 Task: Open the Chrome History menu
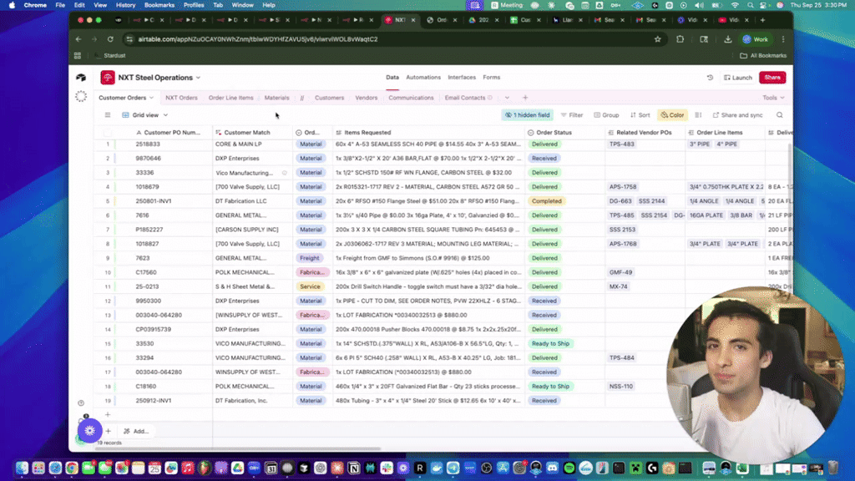click(125, 5)
